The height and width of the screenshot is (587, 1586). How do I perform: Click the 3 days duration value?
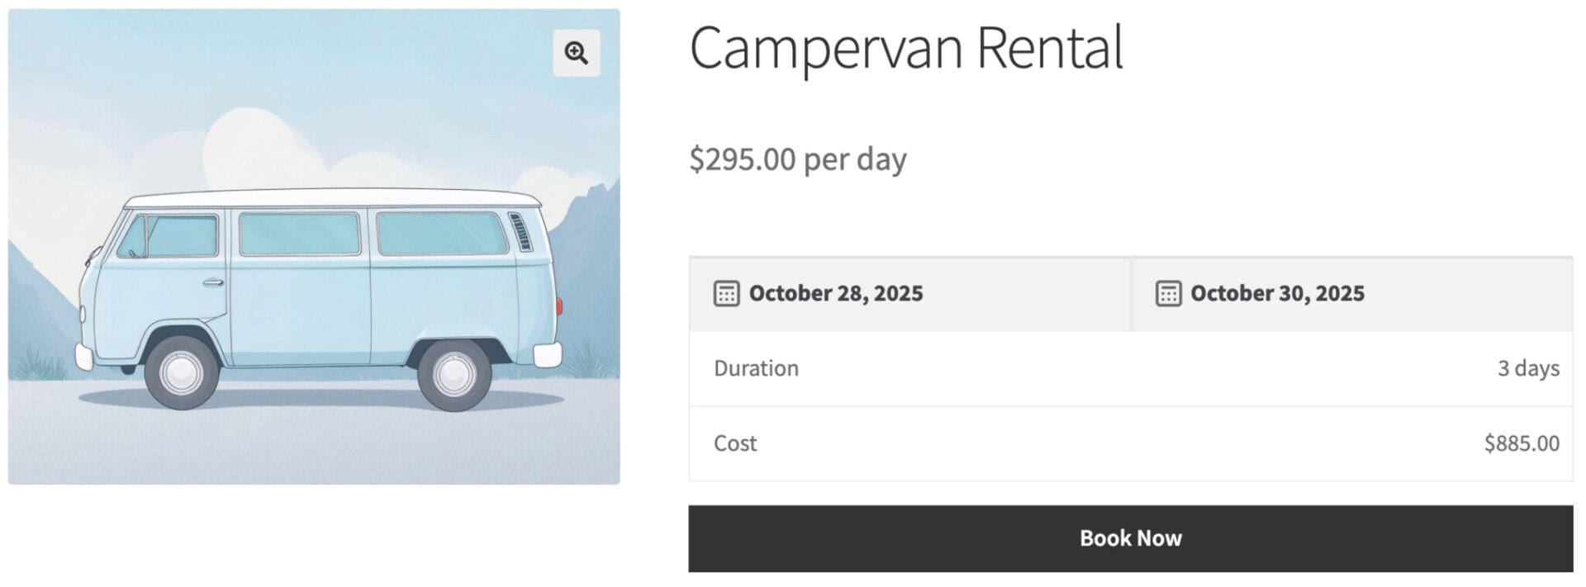coord(1527,368)
